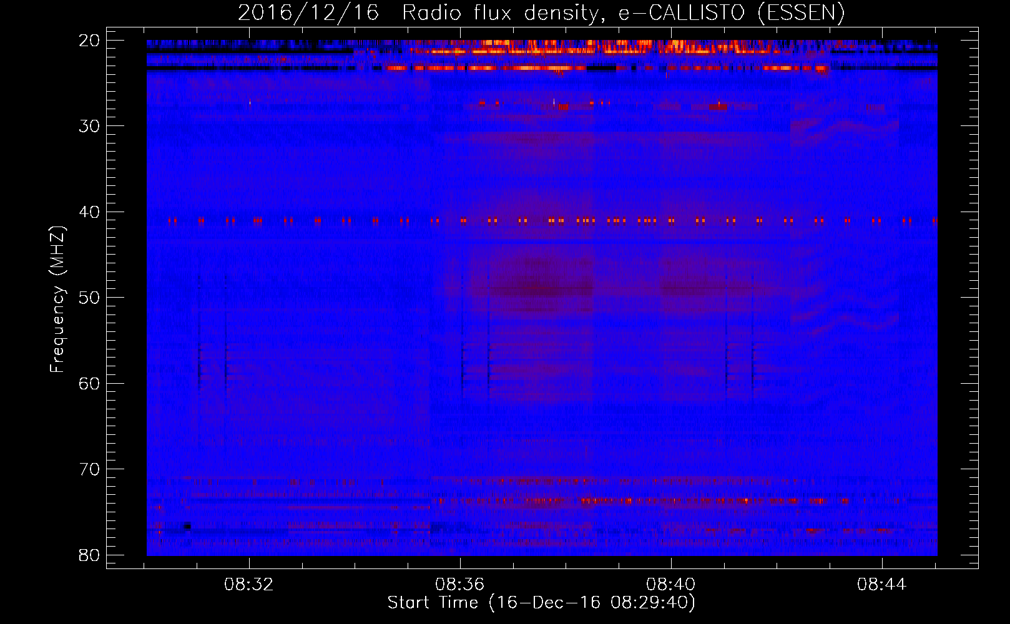This screenshot has width=1010, height=624.
Task: Click the date '2016/12/16' in the title
Action: (309, 13)
